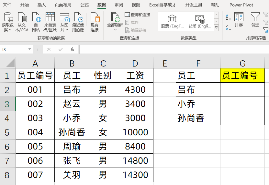Click 来自表格/区域 icon
The width and height of the screenshot is (269, 185).
pos(50,22)
